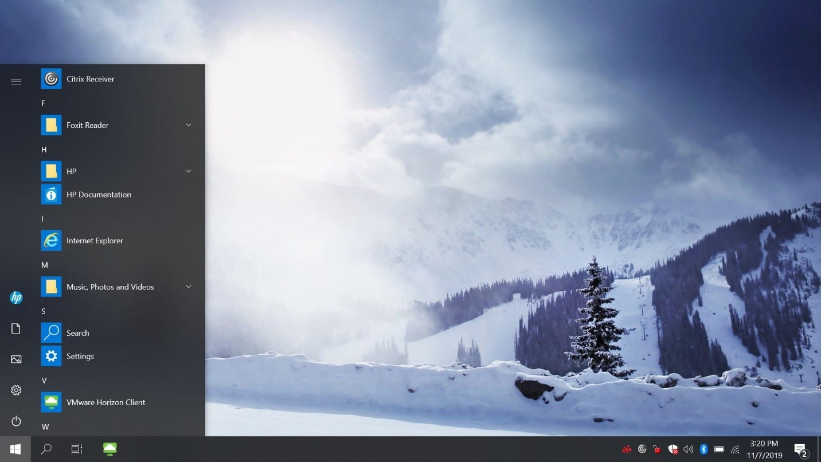
Task: Open the Search app icon
Action: pyautogui.click(x=51, y=333)
